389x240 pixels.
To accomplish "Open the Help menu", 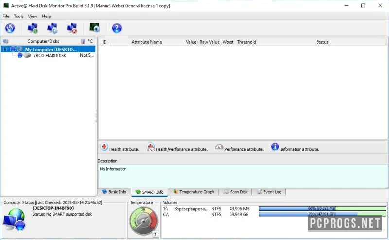I will coord(46,16).
